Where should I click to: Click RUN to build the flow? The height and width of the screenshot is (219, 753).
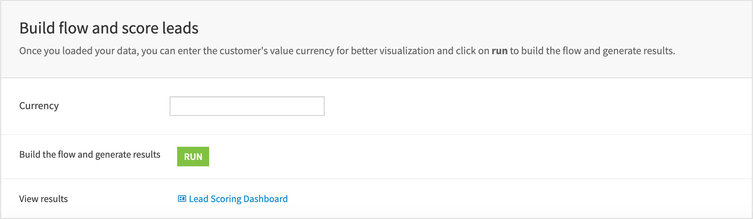point(193,156)
